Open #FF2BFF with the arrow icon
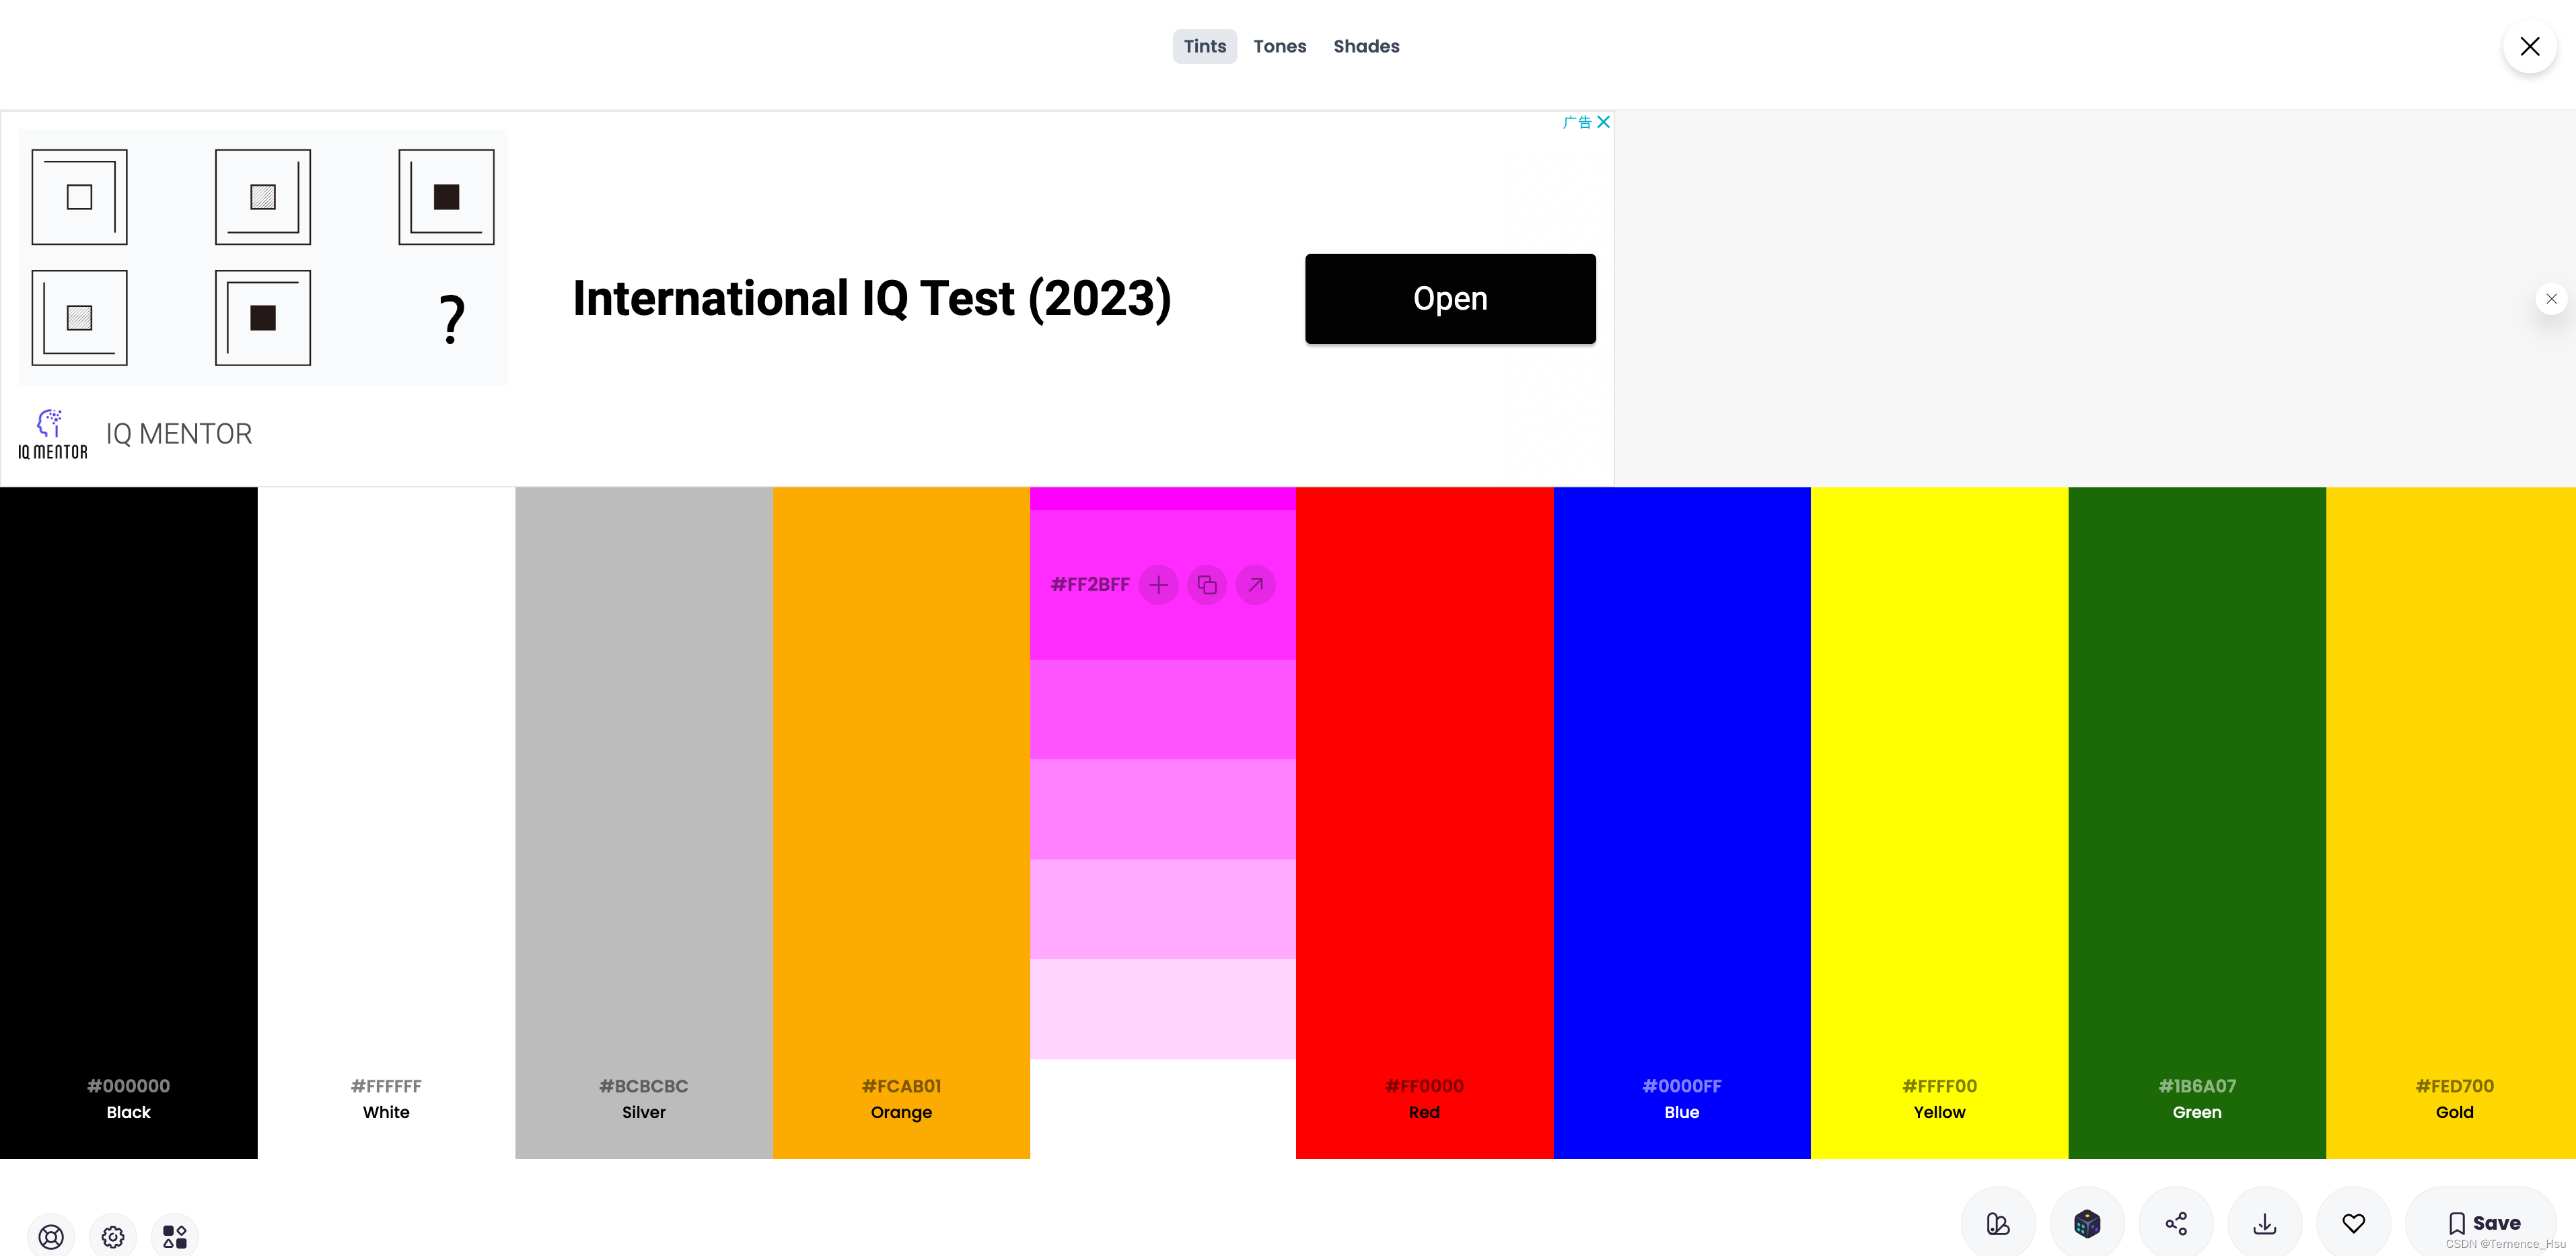This screenshot has width=2576, height=1256. 1255,585
